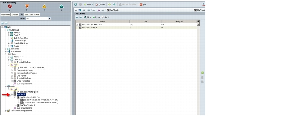Click the green add icon beside table
This screenshot has width=285, height=118.
[202, 73]
